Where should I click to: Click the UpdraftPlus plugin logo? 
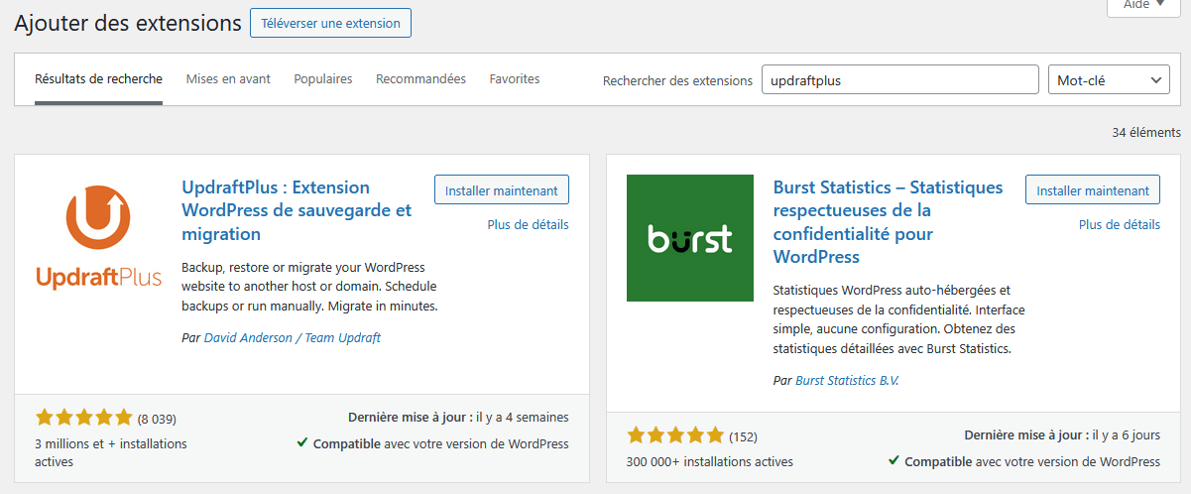[98, 238]
